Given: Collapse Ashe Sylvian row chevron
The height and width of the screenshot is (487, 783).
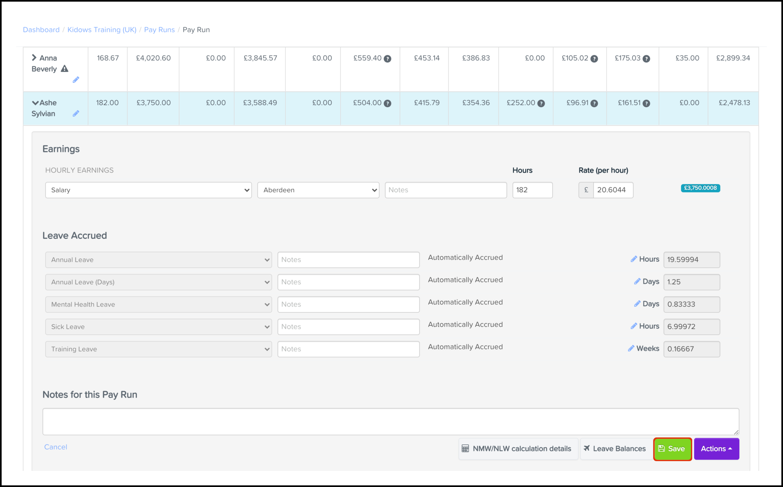Looking at the screenshot, I should tap(35, 103).
